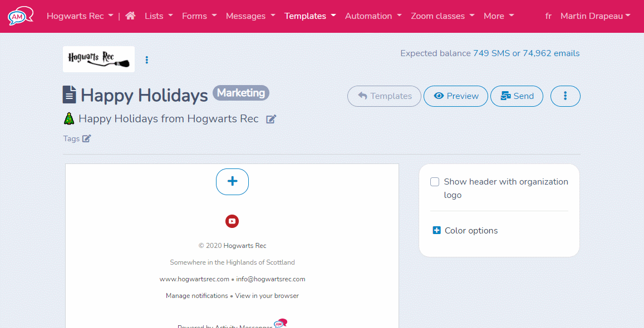Viewport: 644px width, 328px height.
Task: Go to the home page icon
Action: tap(131, 16)
